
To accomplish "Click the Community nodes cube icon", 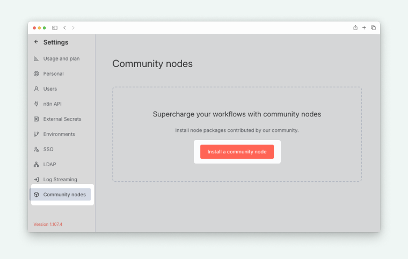I will (36, 195).
